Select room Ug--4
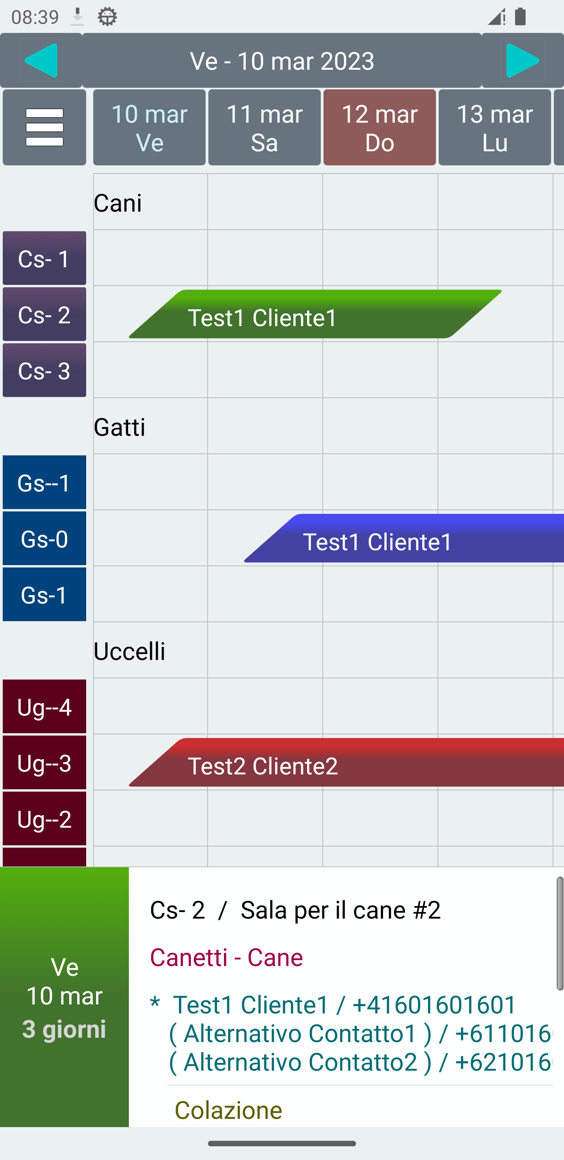 pyautogui.click(x=44, y=707)
